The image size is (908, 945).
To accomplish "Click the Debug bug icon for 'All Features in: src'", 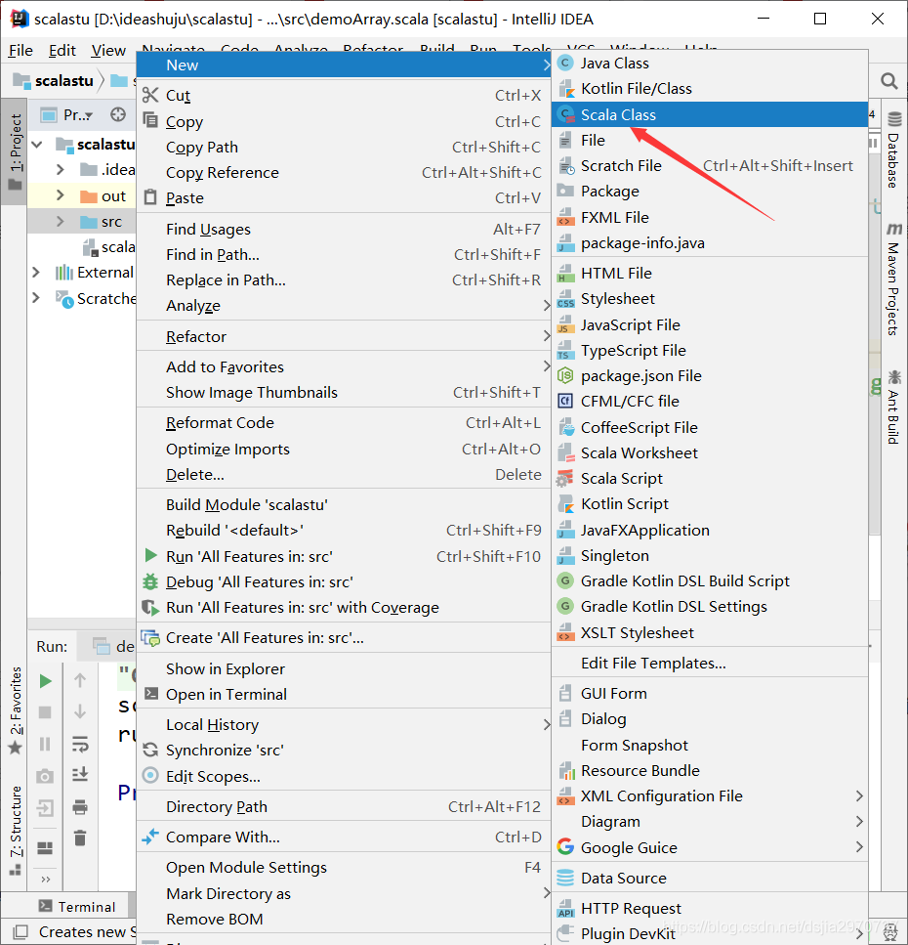I will (150, 581).
